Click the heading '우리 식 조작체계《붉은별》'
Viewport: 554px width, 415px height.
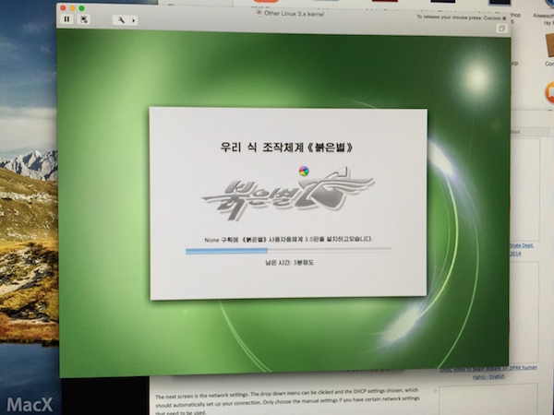coord(286,147)
